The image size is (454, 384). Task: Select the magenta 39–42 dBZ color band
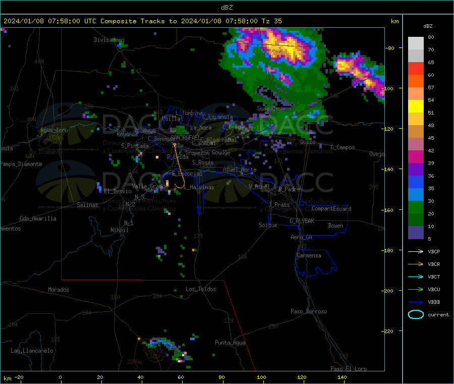pos(416,157)
